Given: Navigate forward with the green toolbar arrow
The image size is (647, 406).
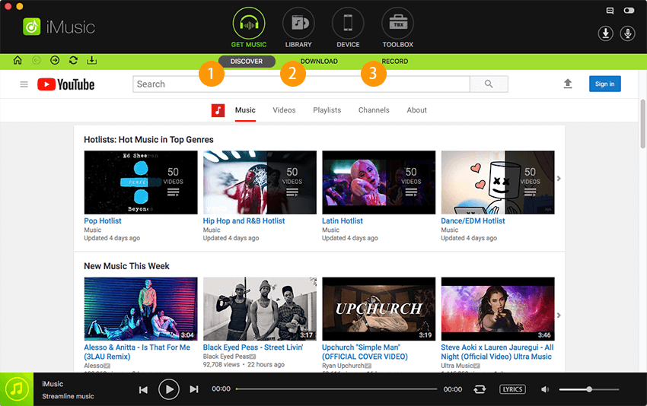Looking at the screenshot, I should tap(55, 61).
